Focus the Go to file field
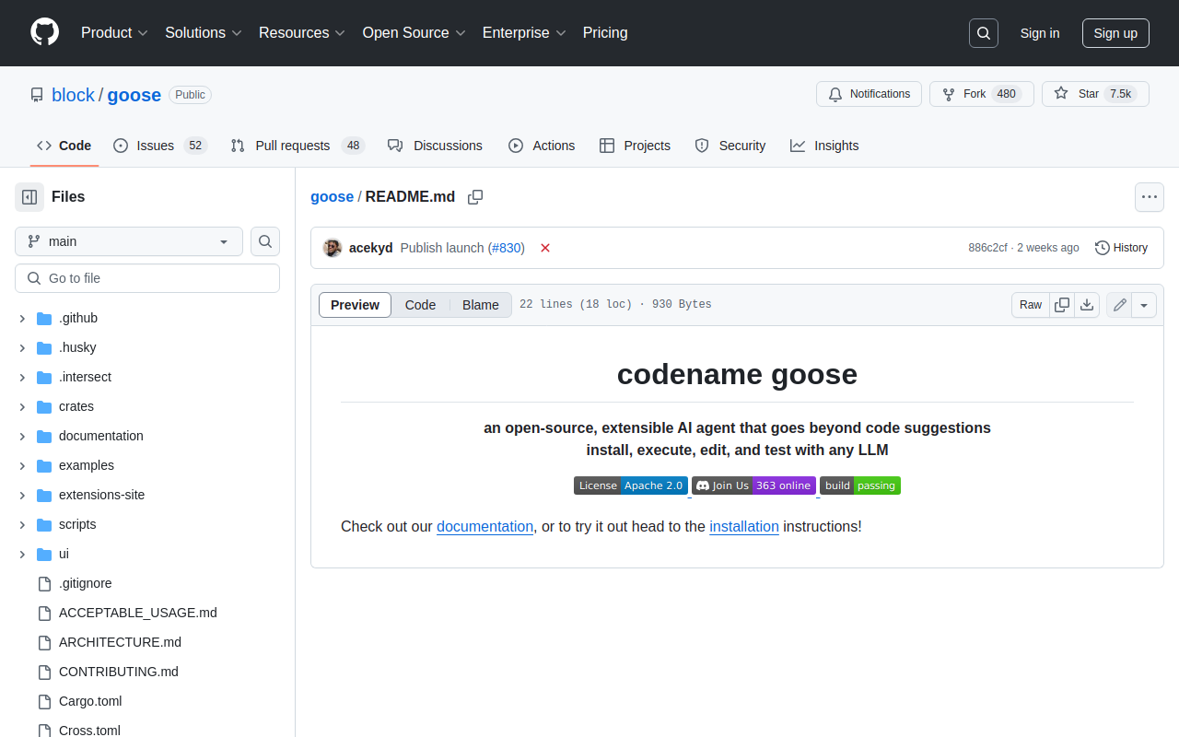The width and height of the screenshot is (1179, 737). click(x=147, y=278)
